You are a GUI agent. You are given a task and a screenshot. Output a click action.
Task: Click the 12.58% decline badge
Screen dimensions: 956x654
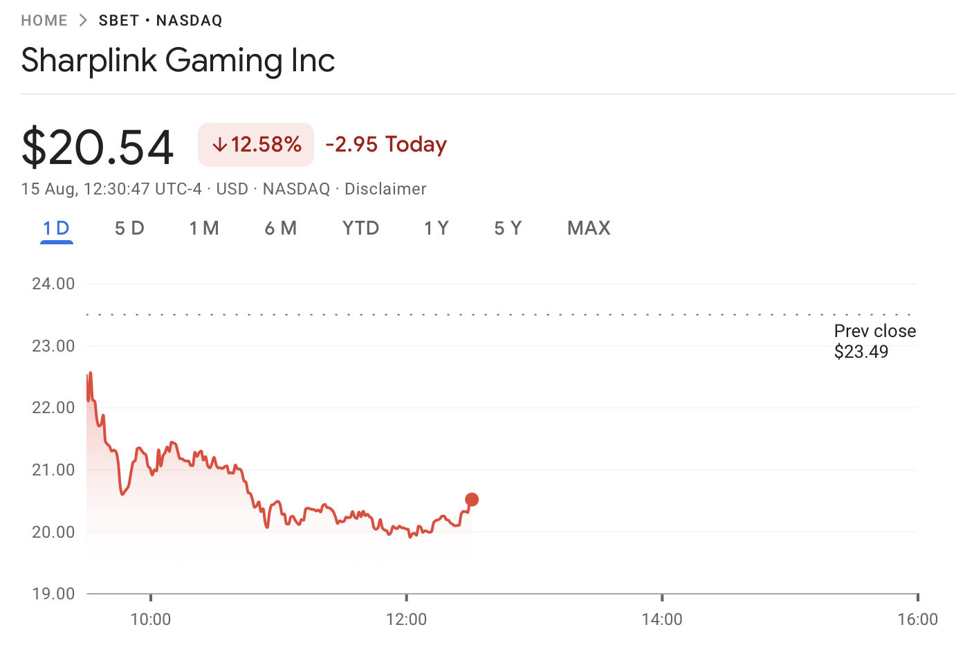point(256,145)
